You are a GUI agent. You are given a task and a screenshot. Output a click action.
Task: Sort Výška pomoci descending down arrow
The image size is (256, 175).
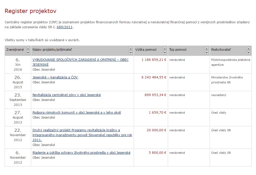tap(165, 53)
